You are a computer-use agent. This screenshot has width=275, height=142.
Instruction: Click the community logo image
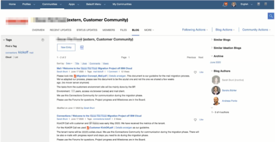(17, 21)
